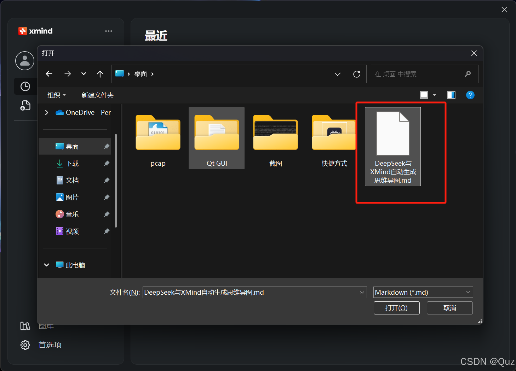Open Preferences gear icon in xmind

click(25, 345)
